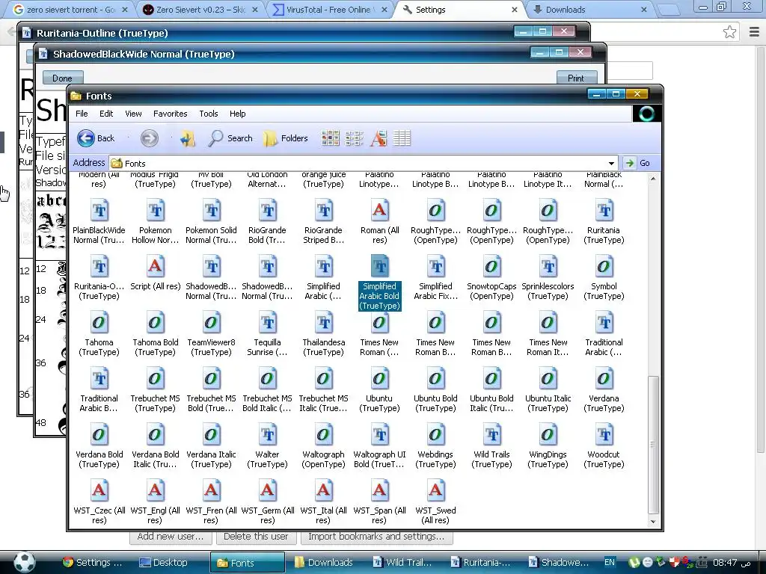Click the Go button beside Address bar
The image size is (766, 574).
pos(638,163)
